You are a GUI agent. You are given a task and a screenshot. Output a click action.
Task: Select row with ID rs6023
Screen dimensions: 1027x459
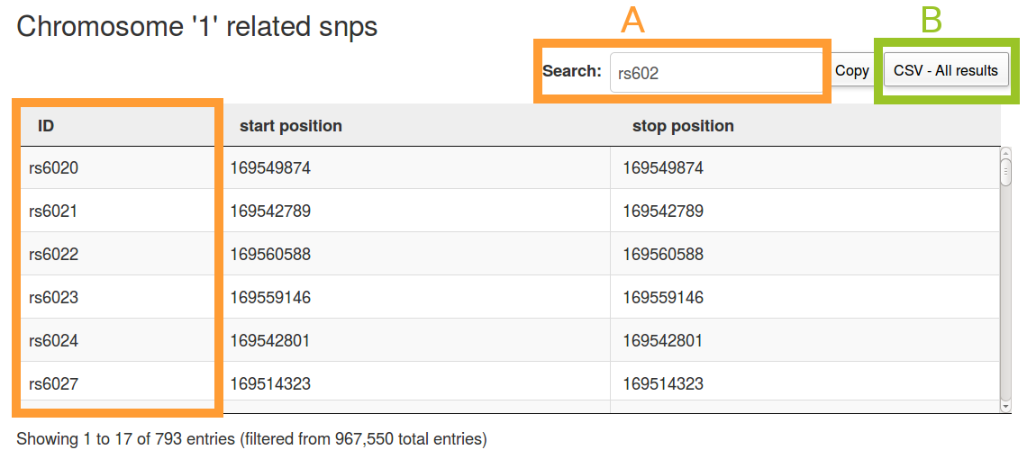510,297
